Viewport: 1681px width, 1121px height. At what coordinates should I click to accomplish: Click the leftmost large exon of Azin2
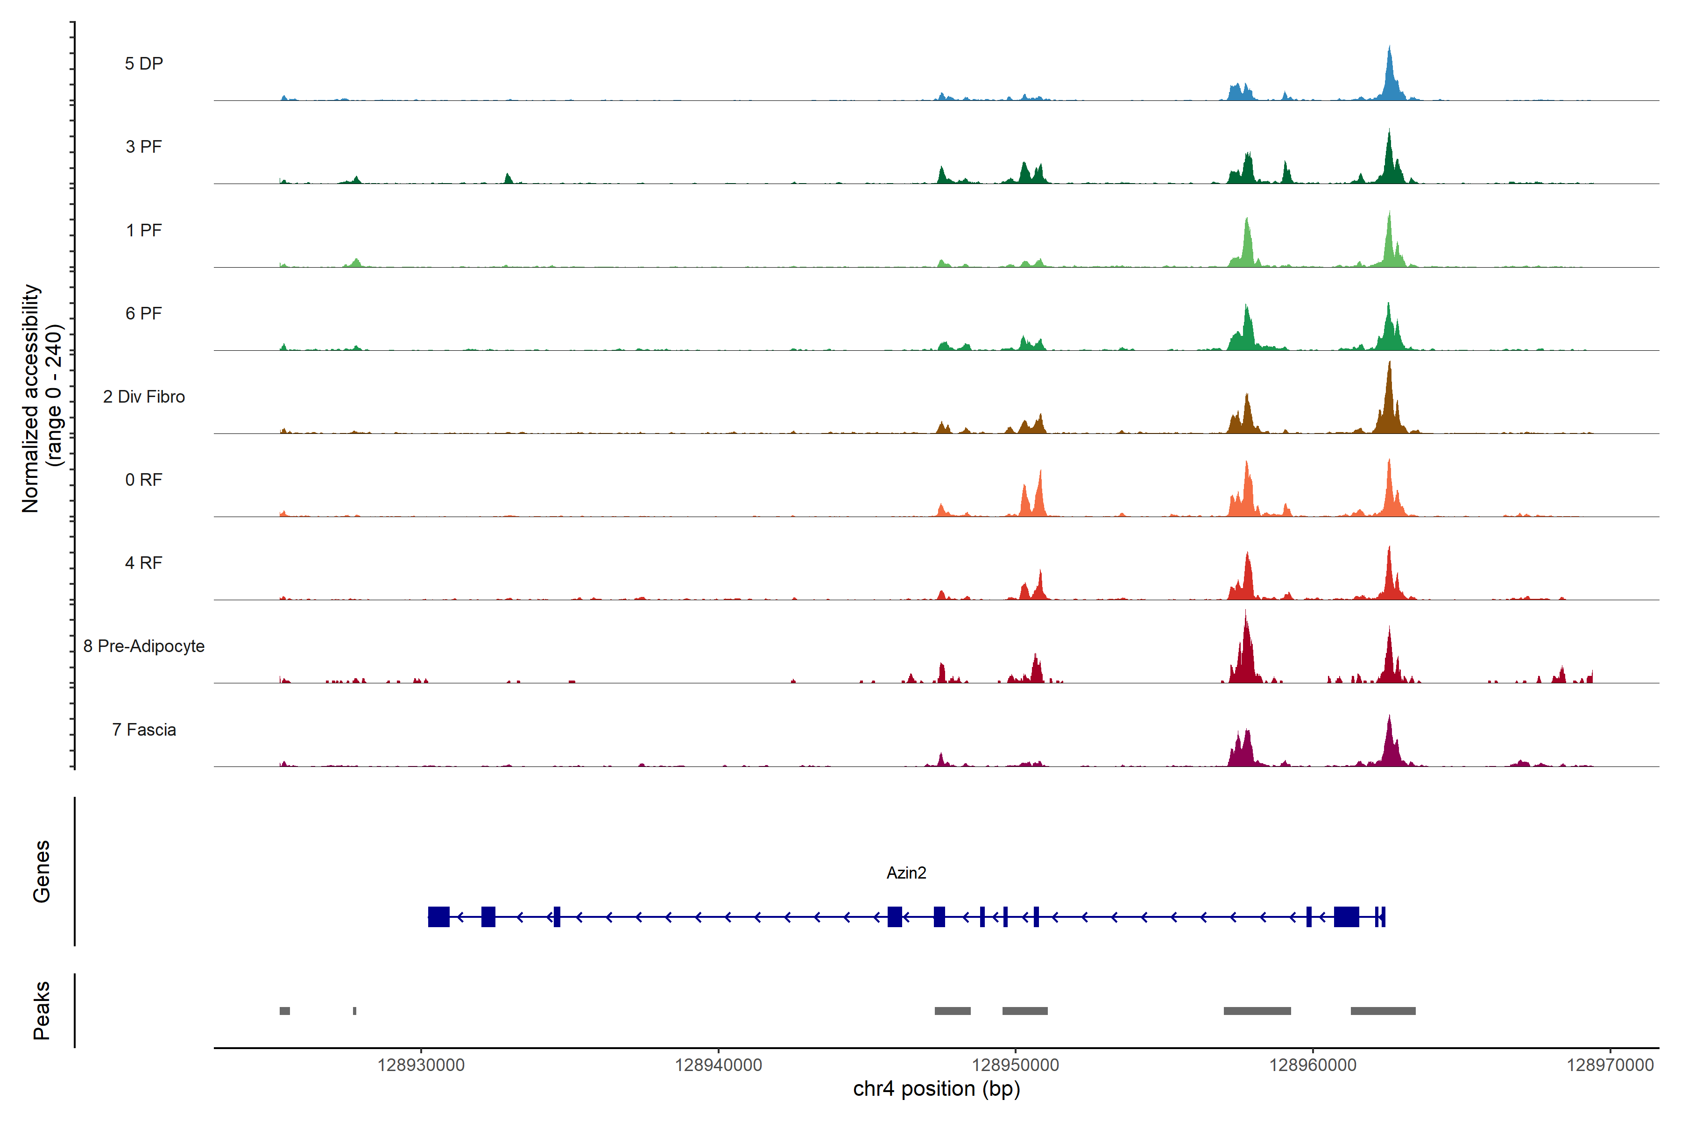[x=439, y=916]
